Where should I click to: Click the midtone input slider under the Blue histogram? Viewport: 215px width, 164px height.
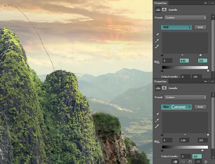click(x=185, y=135)
